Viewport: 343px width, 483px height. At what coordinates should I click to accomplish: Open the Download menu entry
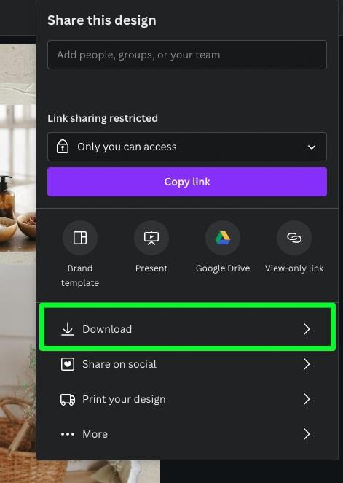pos(187,329)
